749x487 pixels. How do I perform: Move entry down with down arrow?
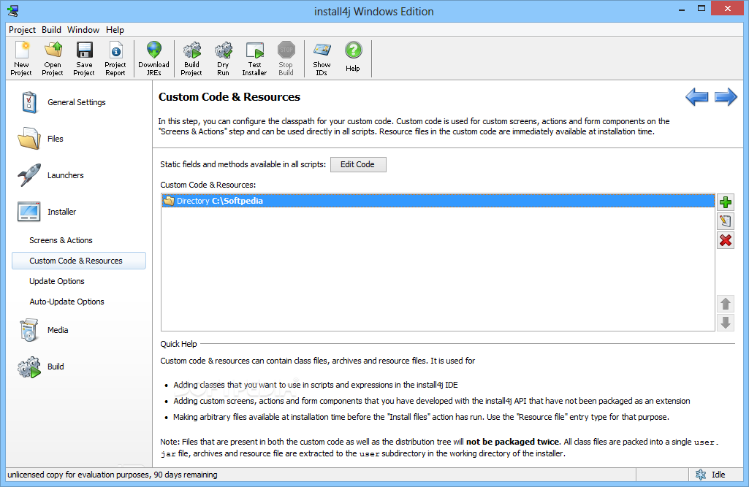726,323
